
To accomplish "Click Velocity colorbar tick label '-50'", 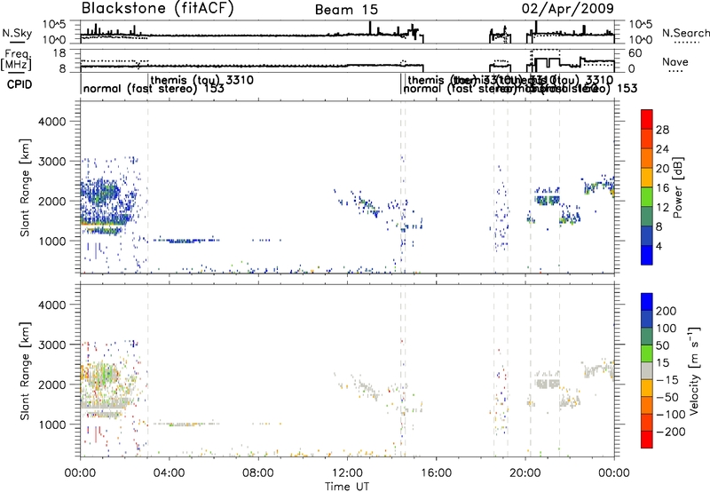I will 667,397.
